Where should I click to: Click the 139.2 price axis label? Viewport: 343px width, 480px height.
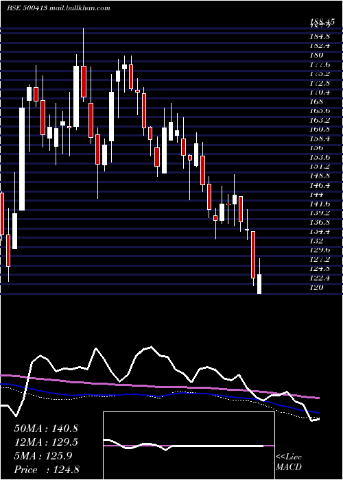320,213
